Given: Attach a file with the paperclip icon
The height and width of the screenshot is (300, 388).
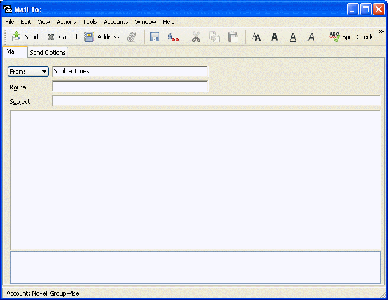Looking at the screenshot, I should coord(132,37).
